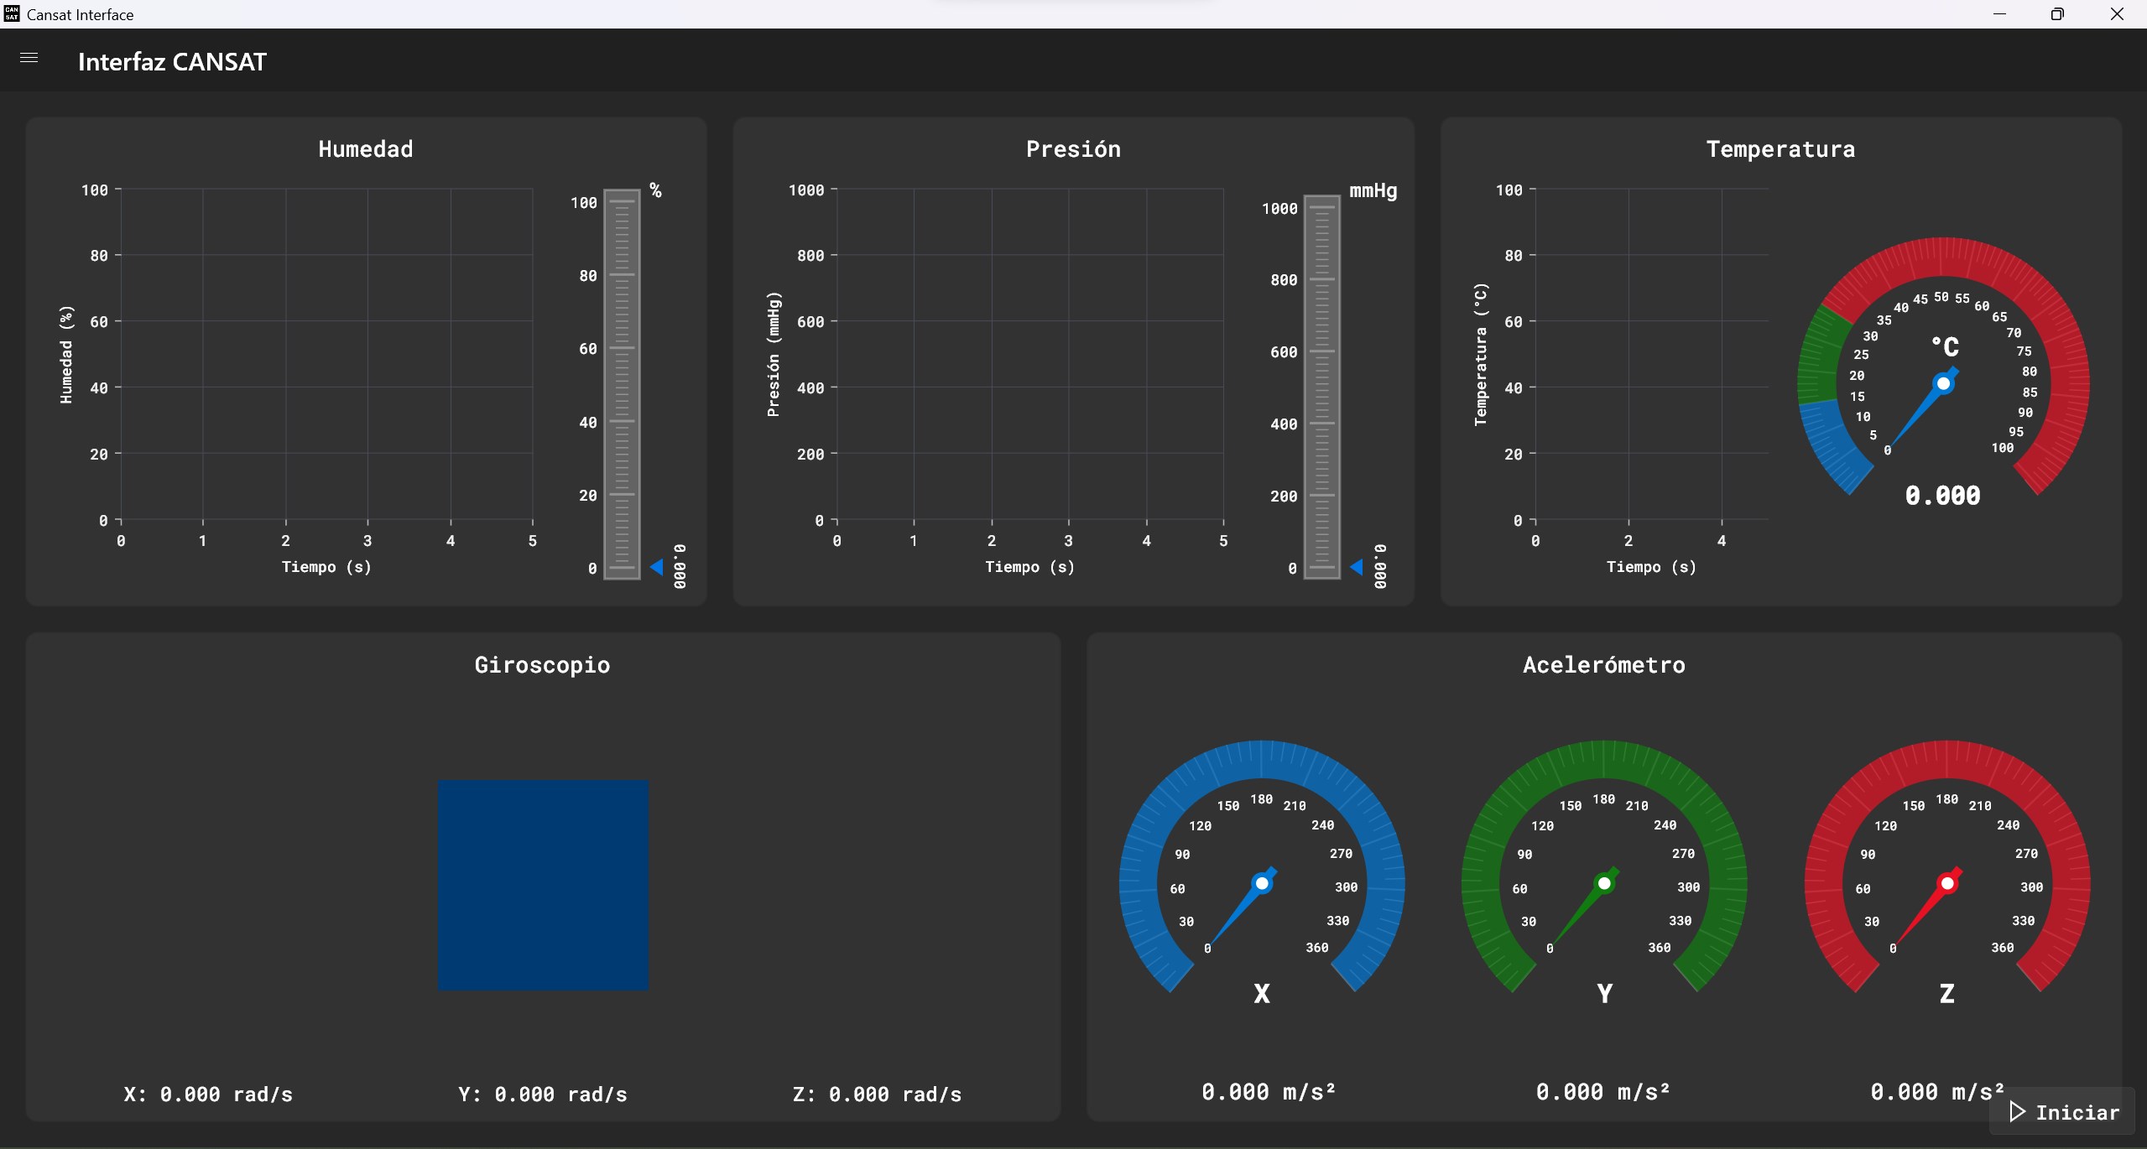Click the Acelerómetro panel title

pos(1603,665)
